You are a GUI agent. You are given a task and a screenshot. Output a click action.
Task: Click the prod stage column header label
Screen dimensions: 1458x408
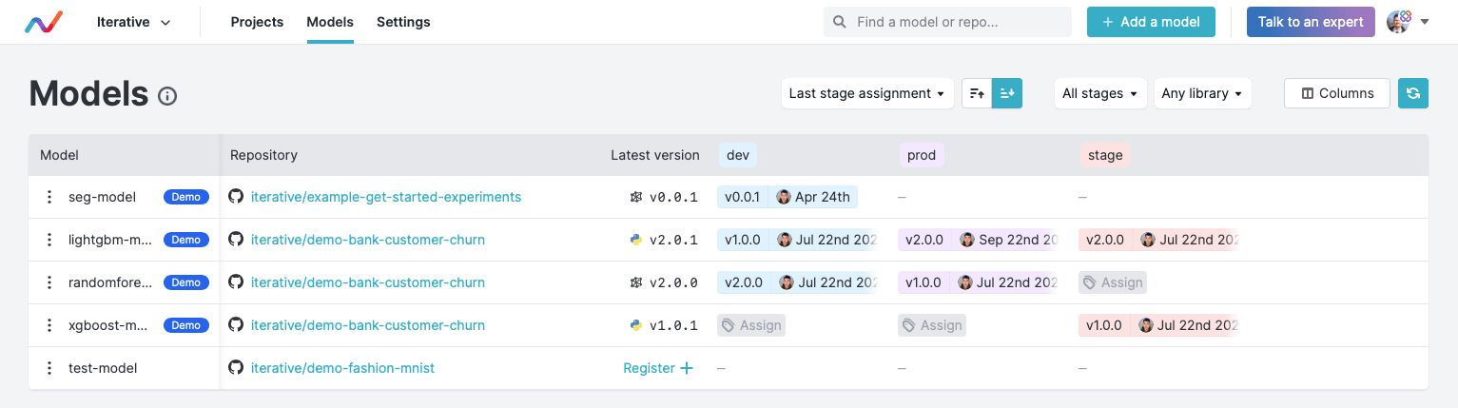point(922,155)
